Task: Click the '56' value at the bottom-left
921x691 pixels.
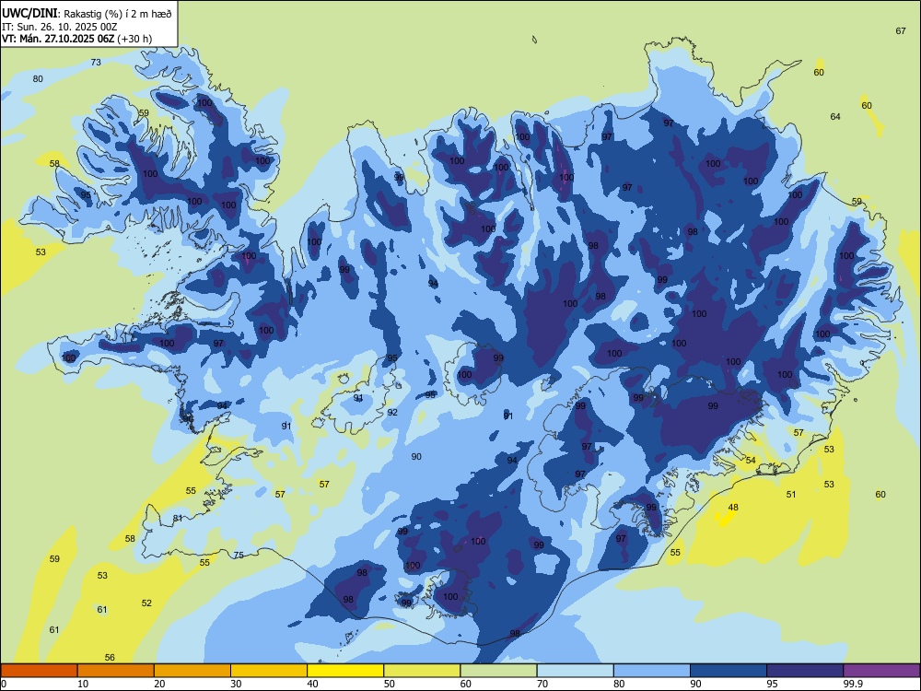Action: point(110,658)
